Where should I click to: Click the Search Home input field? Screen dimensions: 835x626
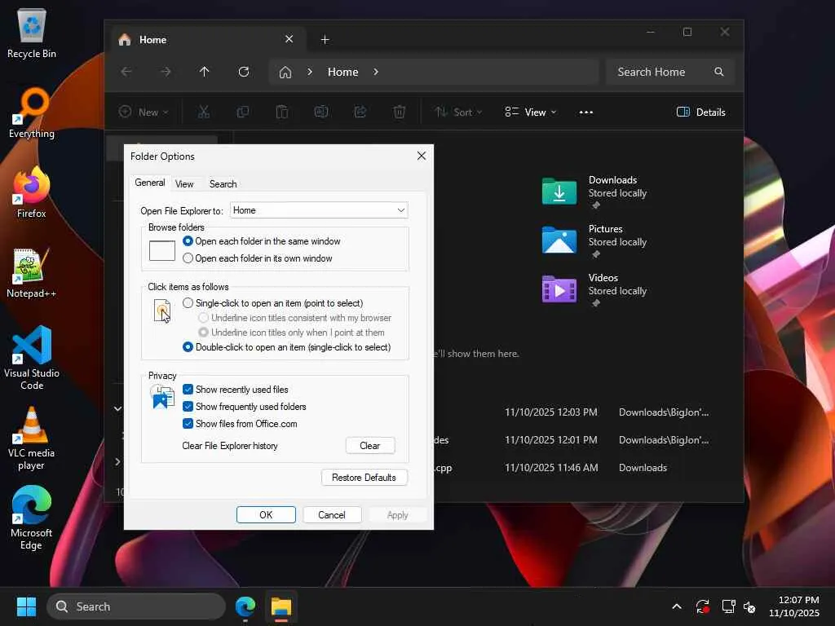660,72
